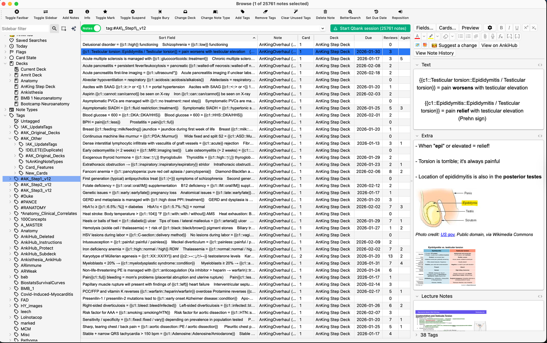Apply the red text color swatch
The height and width of the screenshot is (343, 547).
pos(417,36)
